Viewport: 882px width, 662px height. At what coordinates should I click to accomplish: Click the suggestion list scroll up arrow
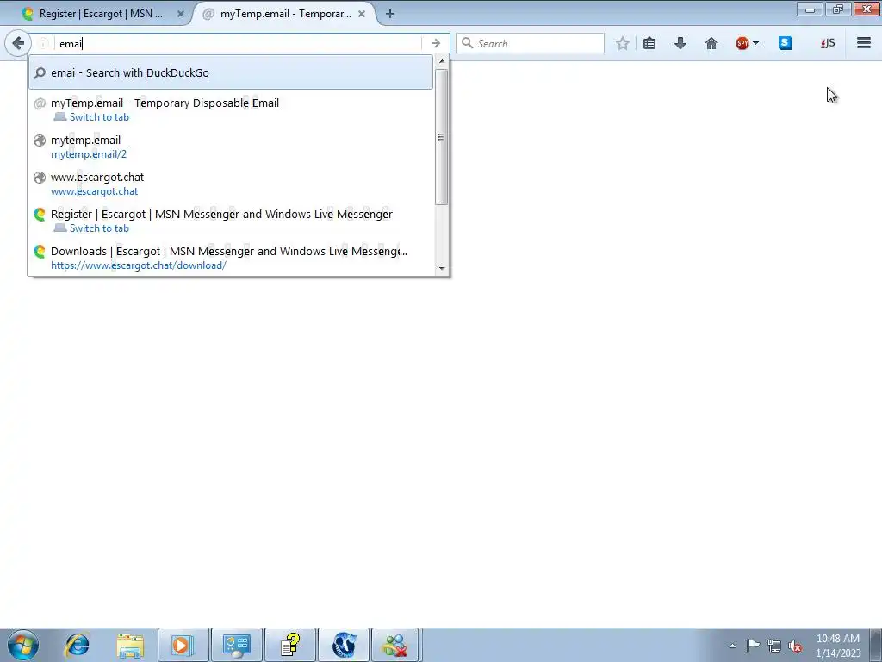click(442, 61)
